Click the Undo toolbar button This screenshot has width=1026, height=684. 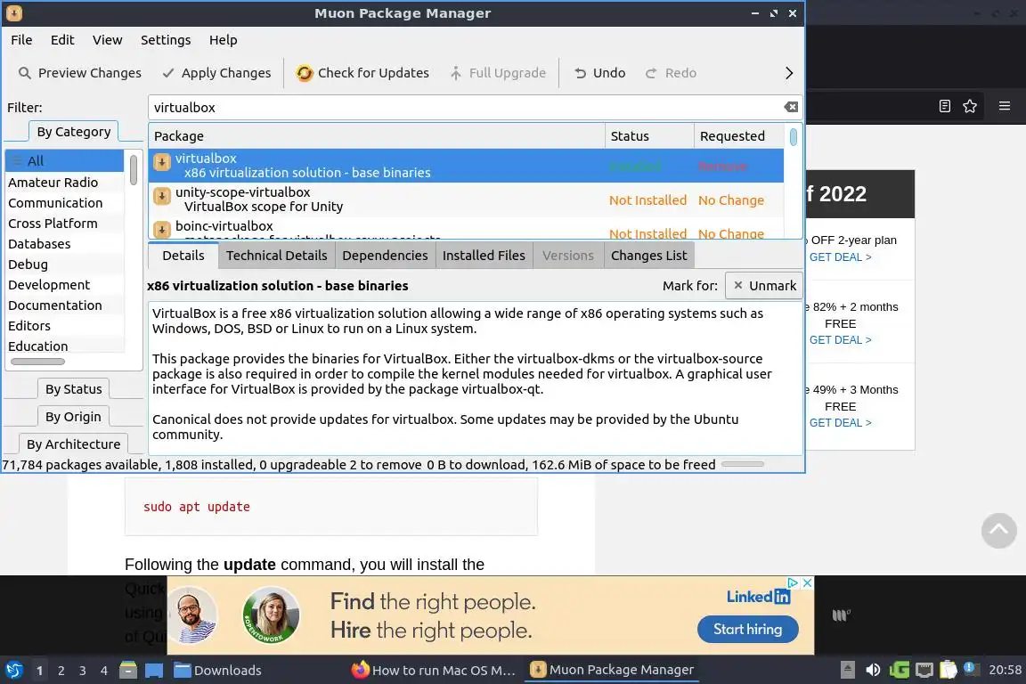(x=600, y=73)
